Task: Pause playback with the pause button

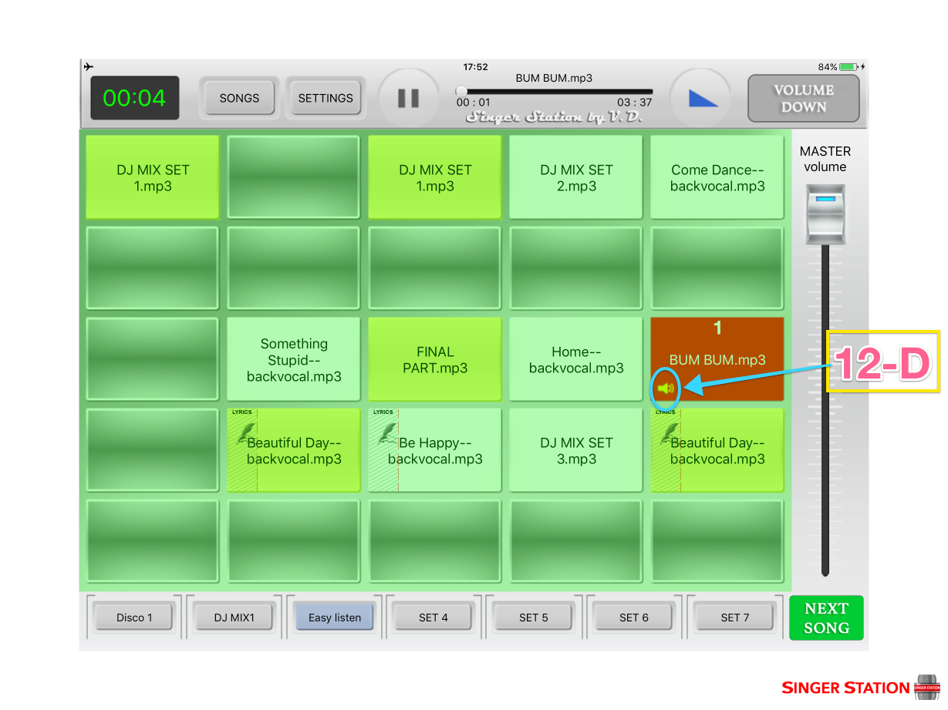Action: (408, 99)
